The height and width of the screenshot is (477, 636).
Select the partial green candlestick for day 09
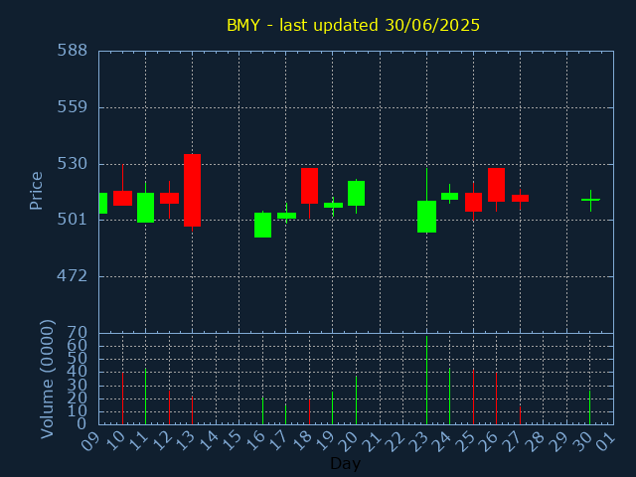103,203
